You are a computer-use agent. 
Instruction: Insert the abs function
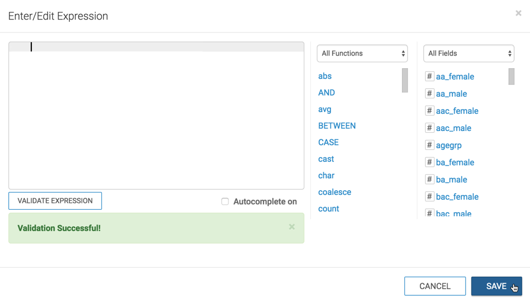coord(325,76)
